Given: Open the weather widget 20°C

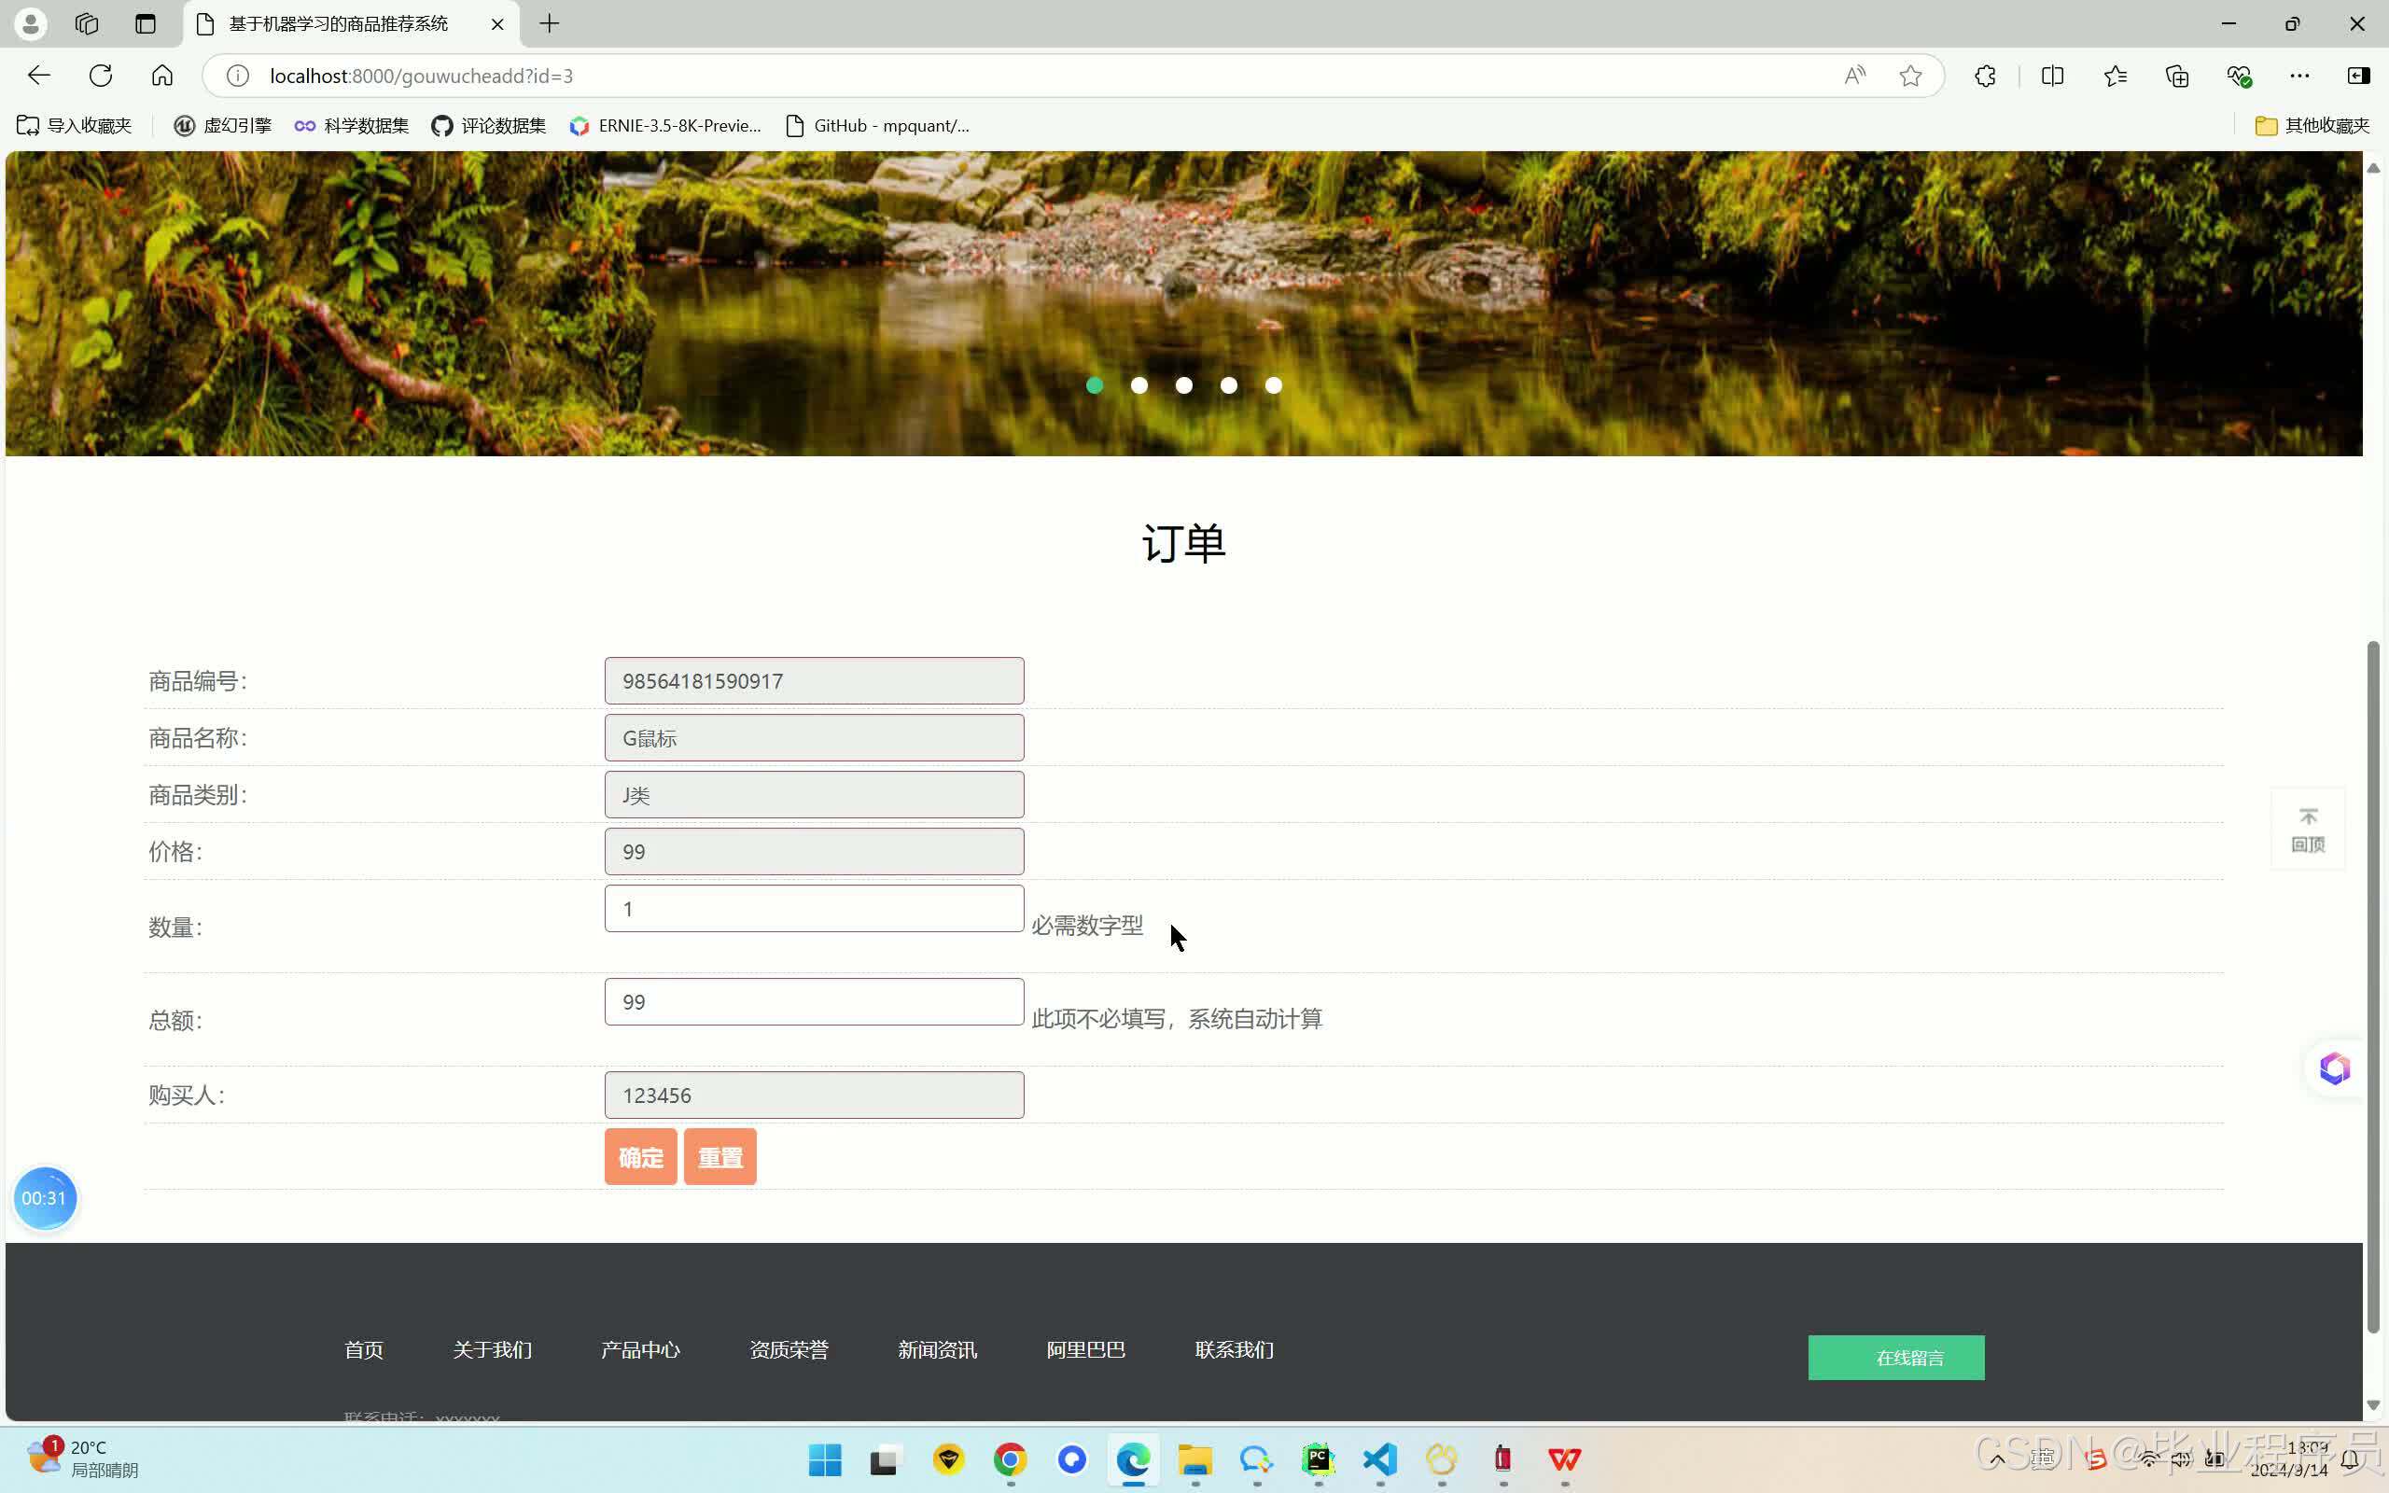Looking at the screenshot, I should tap(84, 1458).
